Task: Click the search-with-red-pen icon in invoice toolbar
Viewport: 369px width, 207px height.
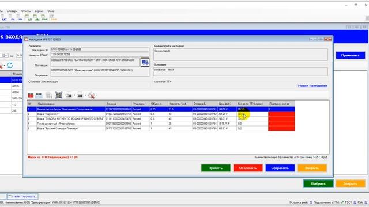Action: tap(91, 95)
